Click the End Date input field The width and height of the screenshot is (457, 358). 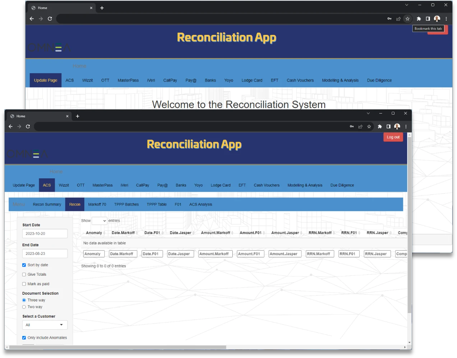pos(45,254)
